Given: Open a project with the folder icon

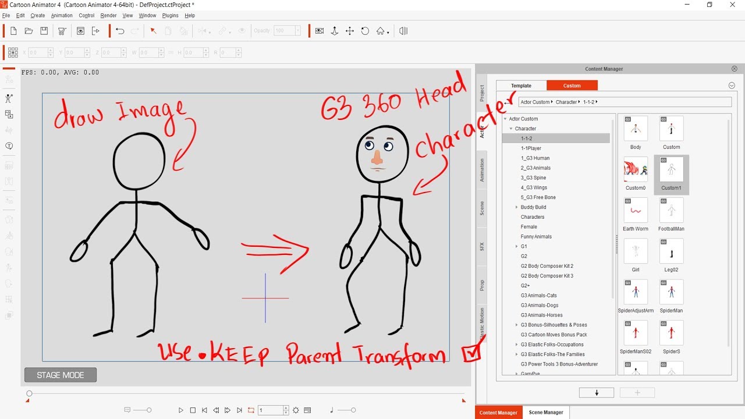Looking at the screenshot, I should click(29, 31).
